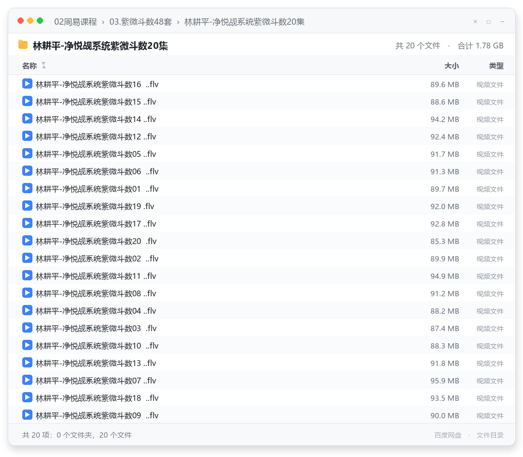
Task: Select file name 林耕平-净悦觇系统紫微斗数13 ..flv
Action: click(96, 364)
